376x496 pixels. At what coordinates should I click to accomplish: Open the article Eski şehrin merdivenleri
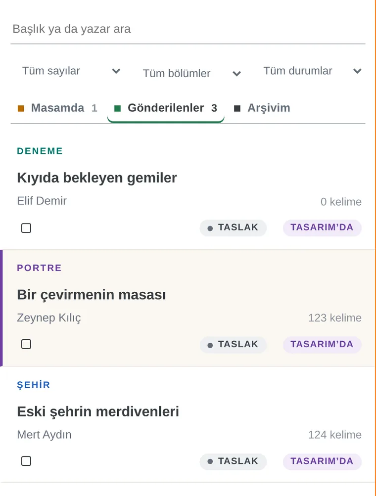[x=98, y=411]
